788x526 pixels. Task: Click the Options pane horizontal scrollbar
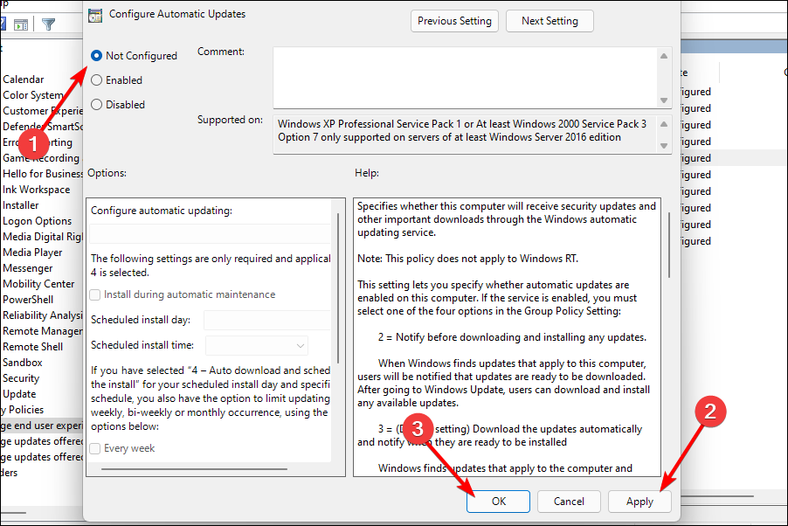coord(194,469)
